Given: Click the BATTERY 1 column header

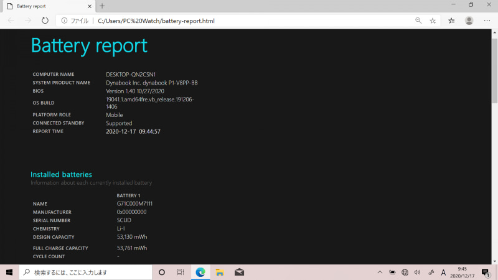Looking at the screenshot, I should point(128,195).
